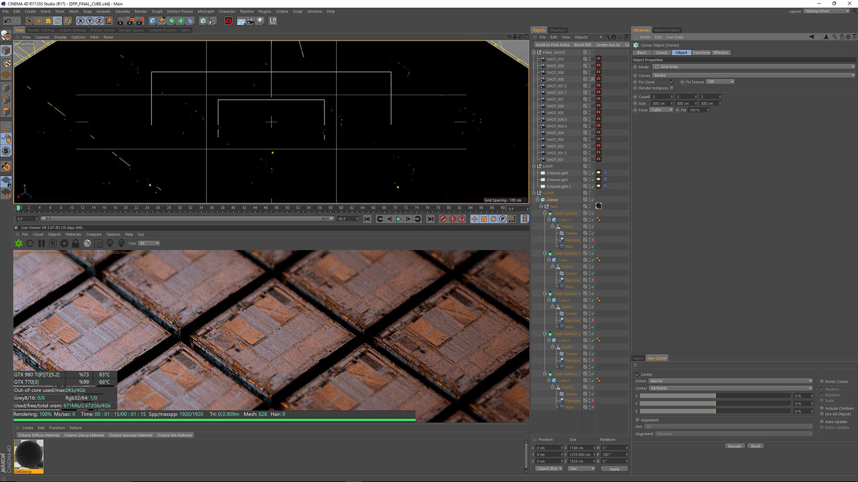Go to end of animation

click(x=430, y=219)
